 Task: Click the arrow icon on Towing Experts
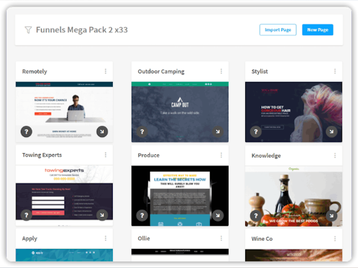[102, 215]
